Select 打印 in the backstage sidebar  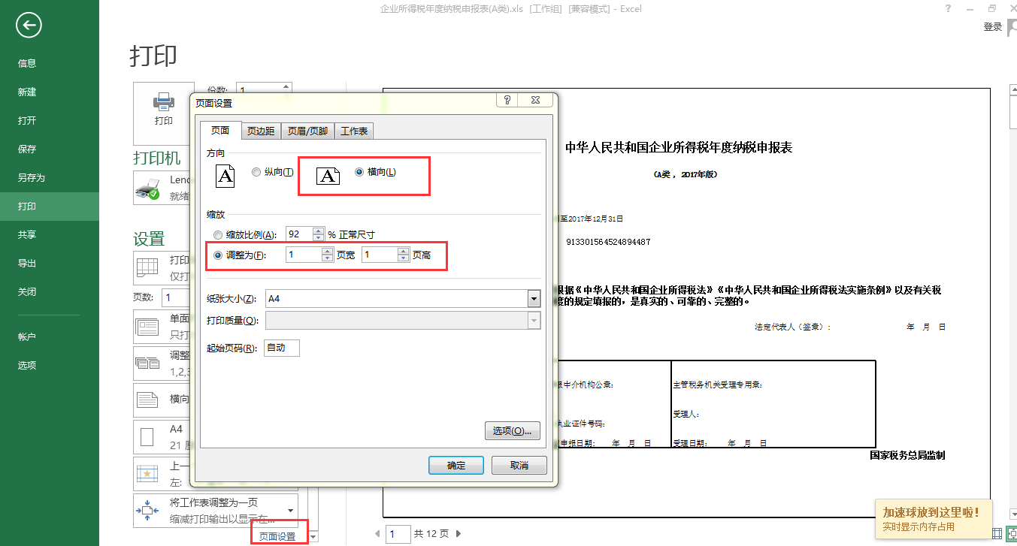point(50,207)
